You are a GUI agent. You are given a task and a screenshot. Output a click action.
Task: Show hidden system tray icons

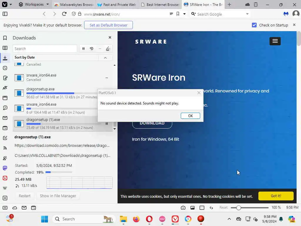[x=229, y=219]
